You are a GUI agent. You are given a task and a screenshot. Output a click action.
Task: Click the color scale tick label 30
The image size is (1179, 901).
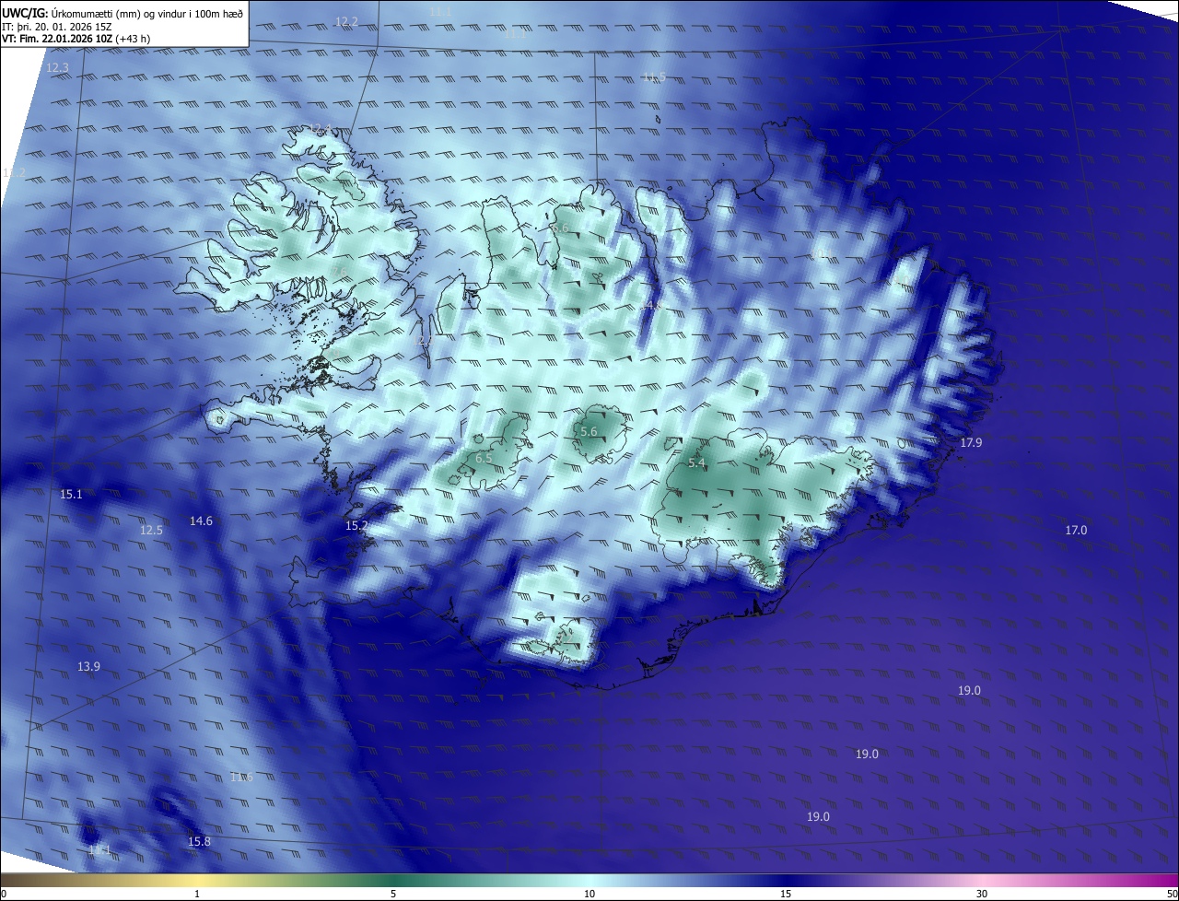pyautogui.click(x=982, y=895)
